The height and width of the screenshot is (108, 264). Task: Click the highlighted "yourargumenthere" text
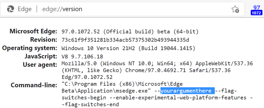pyautogui.click(x=187, y=91)
